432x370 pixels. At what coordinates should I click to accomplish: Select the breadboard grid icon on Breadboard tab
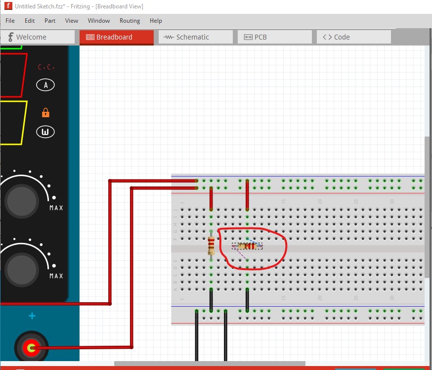pyautogui.click(x=92, y=37)
